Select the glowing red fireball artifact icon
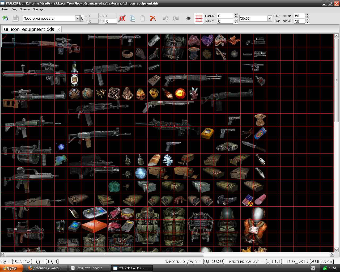The width and height of the screenshot is (340, 272). point(180,93)
